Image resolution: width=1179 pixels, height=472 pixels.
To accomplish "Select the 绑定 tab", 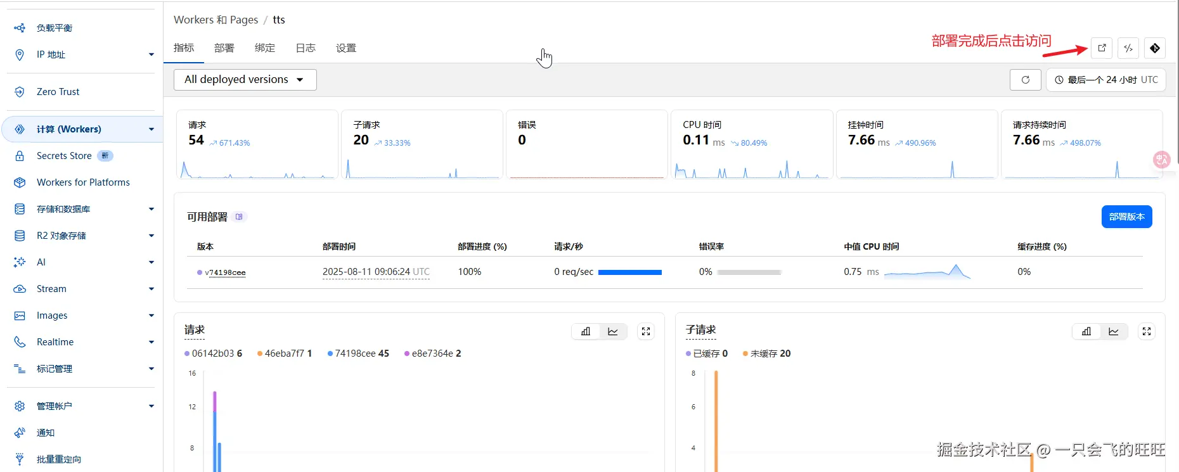I will pyautogui.click(x=265, y=48).
